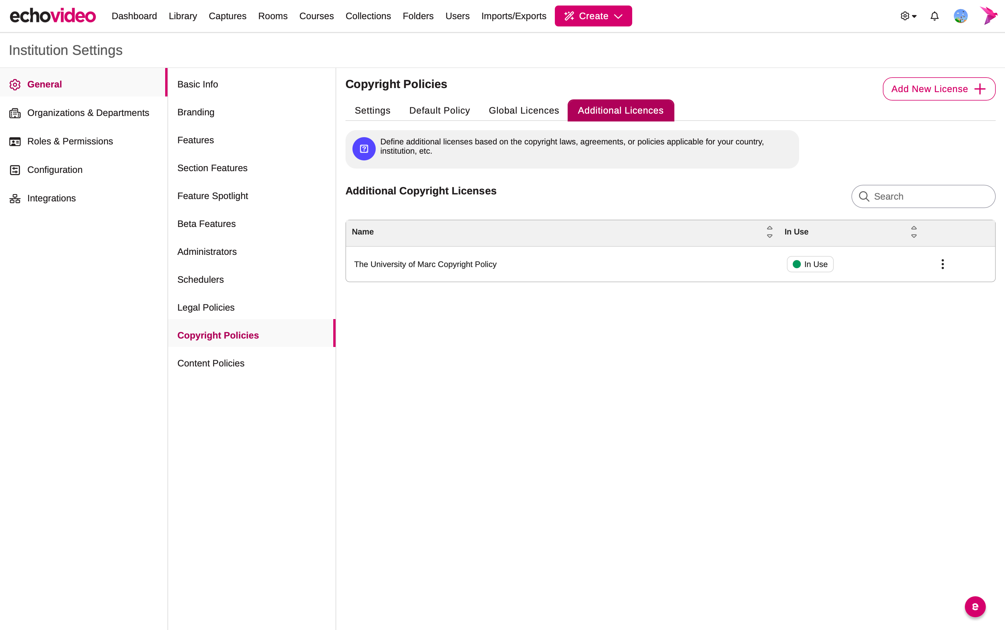Click the Roles & Permissions ID card icon
The width and height of the screenshot is (1005, 630).
pos(15,142)
